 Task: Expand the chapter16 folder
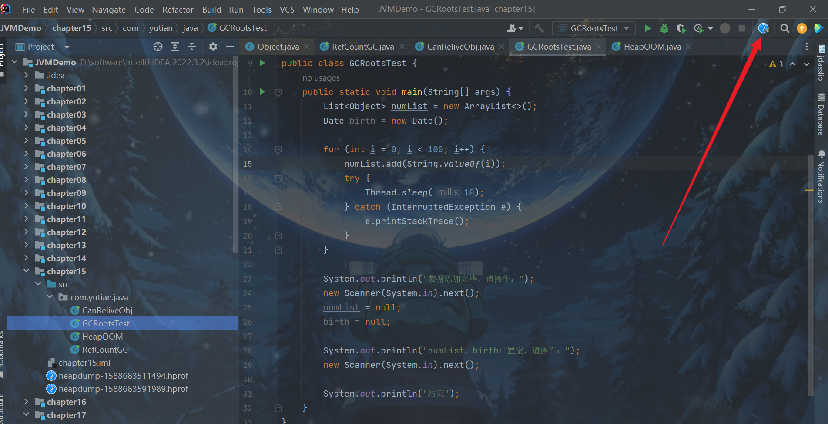pyautogui.click(x=26, y=402)
